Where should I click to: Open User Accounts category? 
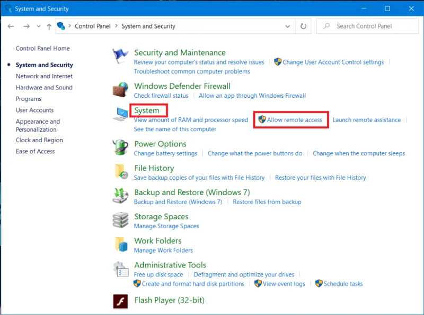[34, 110]
